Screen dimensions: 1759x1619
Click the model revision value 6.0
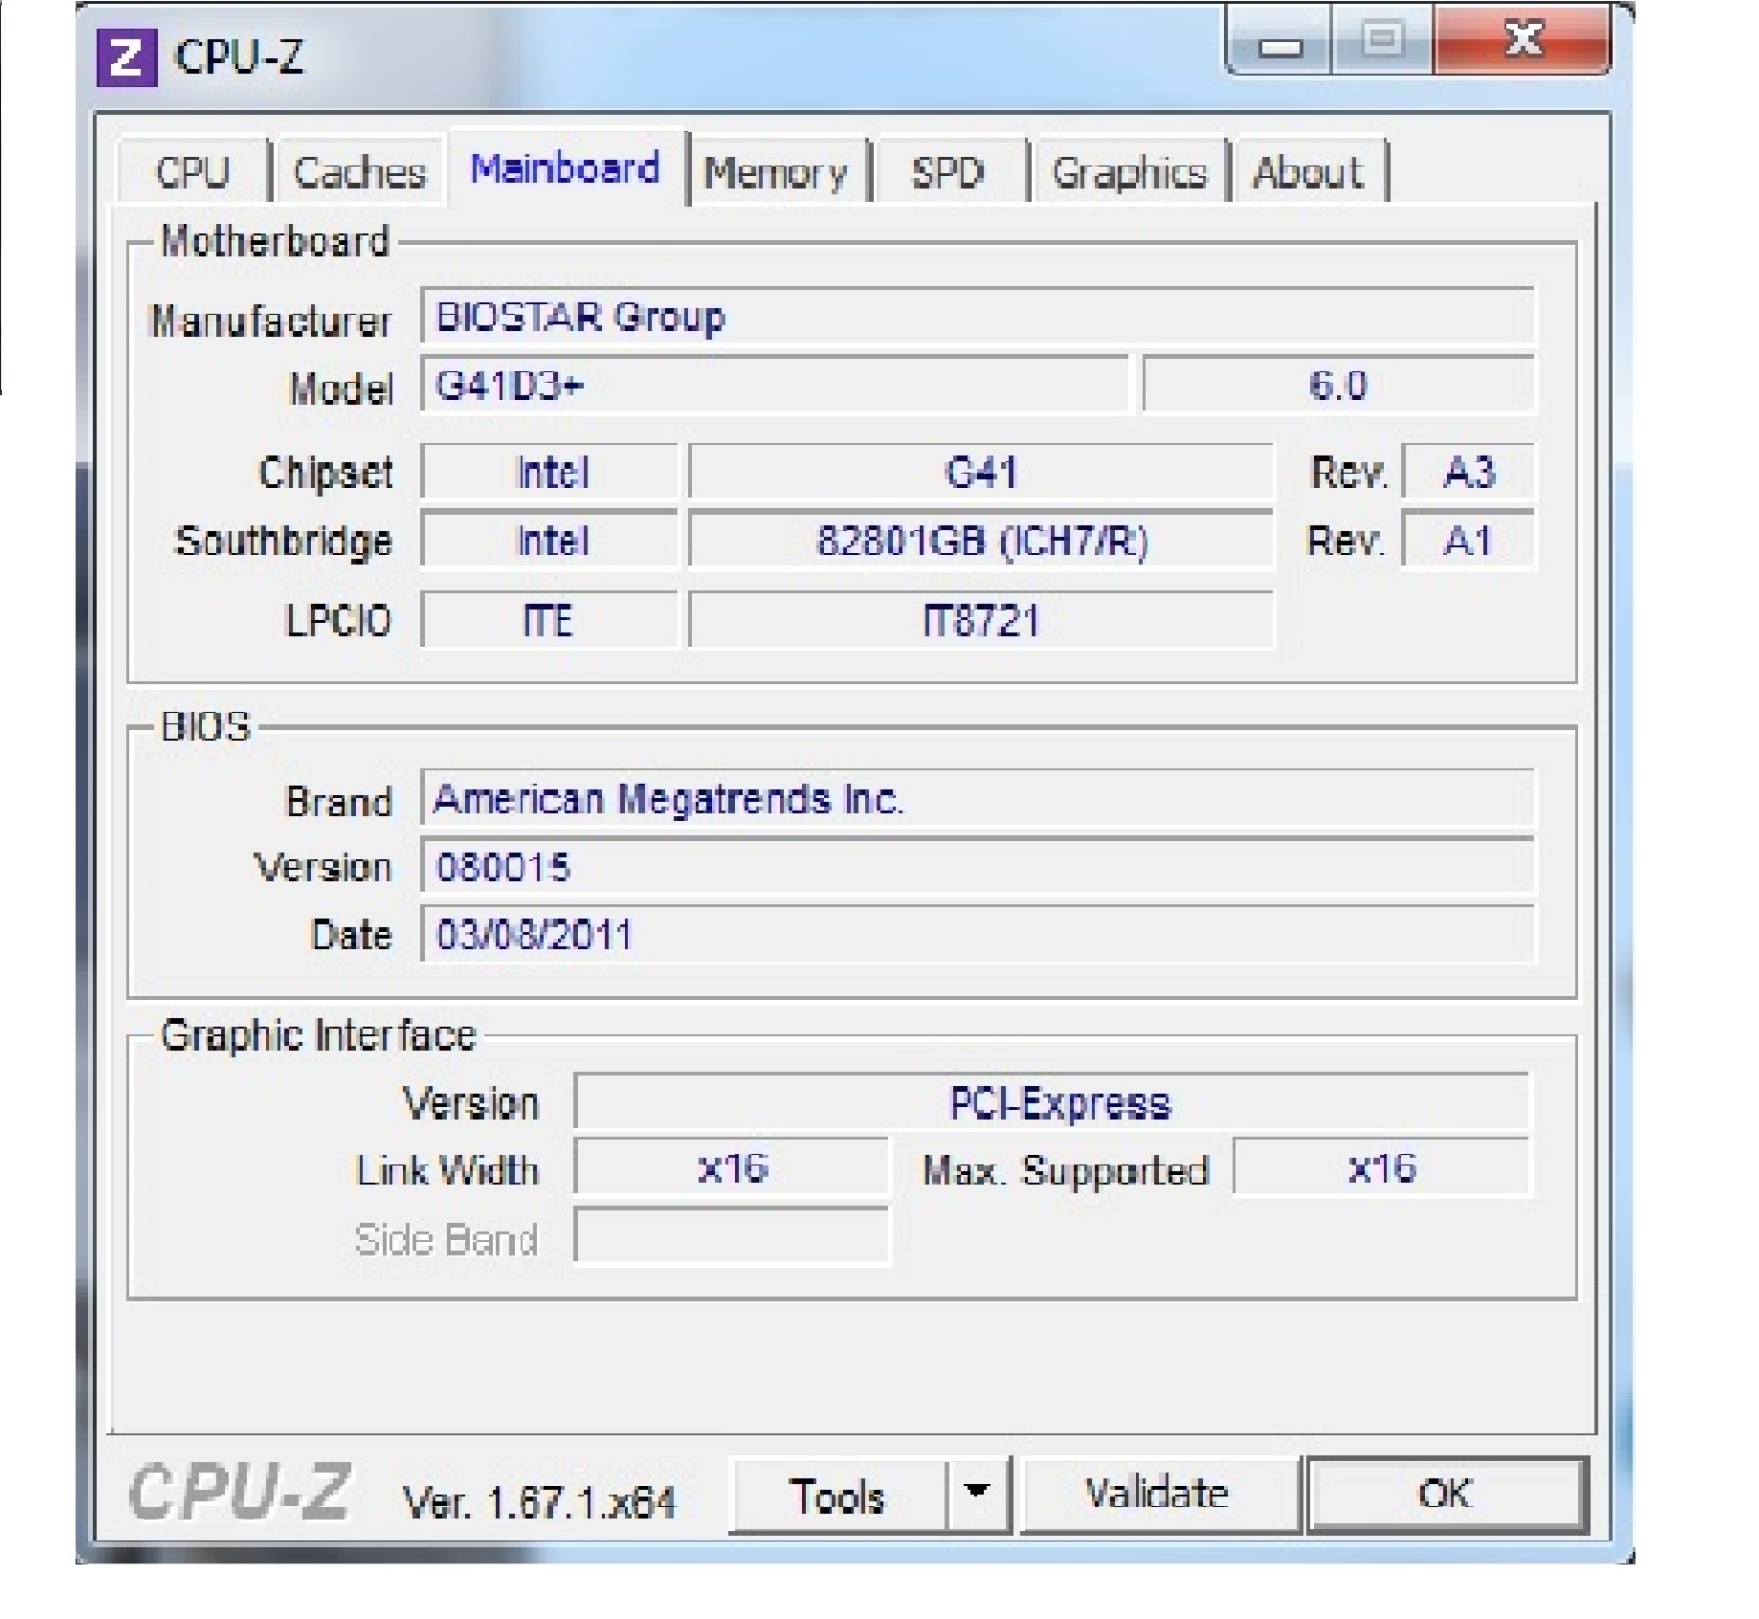[x=1338, y=385]
